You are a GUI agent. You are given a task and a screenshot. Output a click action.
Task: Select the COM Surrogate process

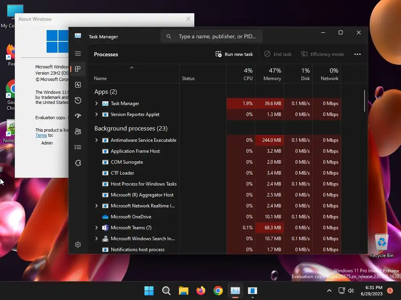[x=215, y=162]
